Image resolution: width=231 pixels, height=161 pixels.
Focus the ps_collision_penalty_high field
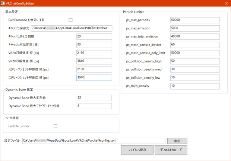point(195,61)
